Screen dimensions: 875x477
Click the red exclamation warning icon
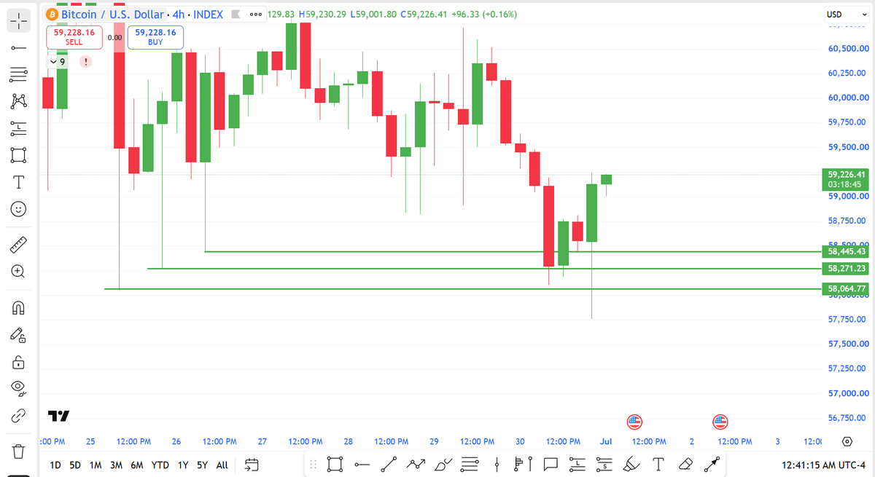(86, 62)
